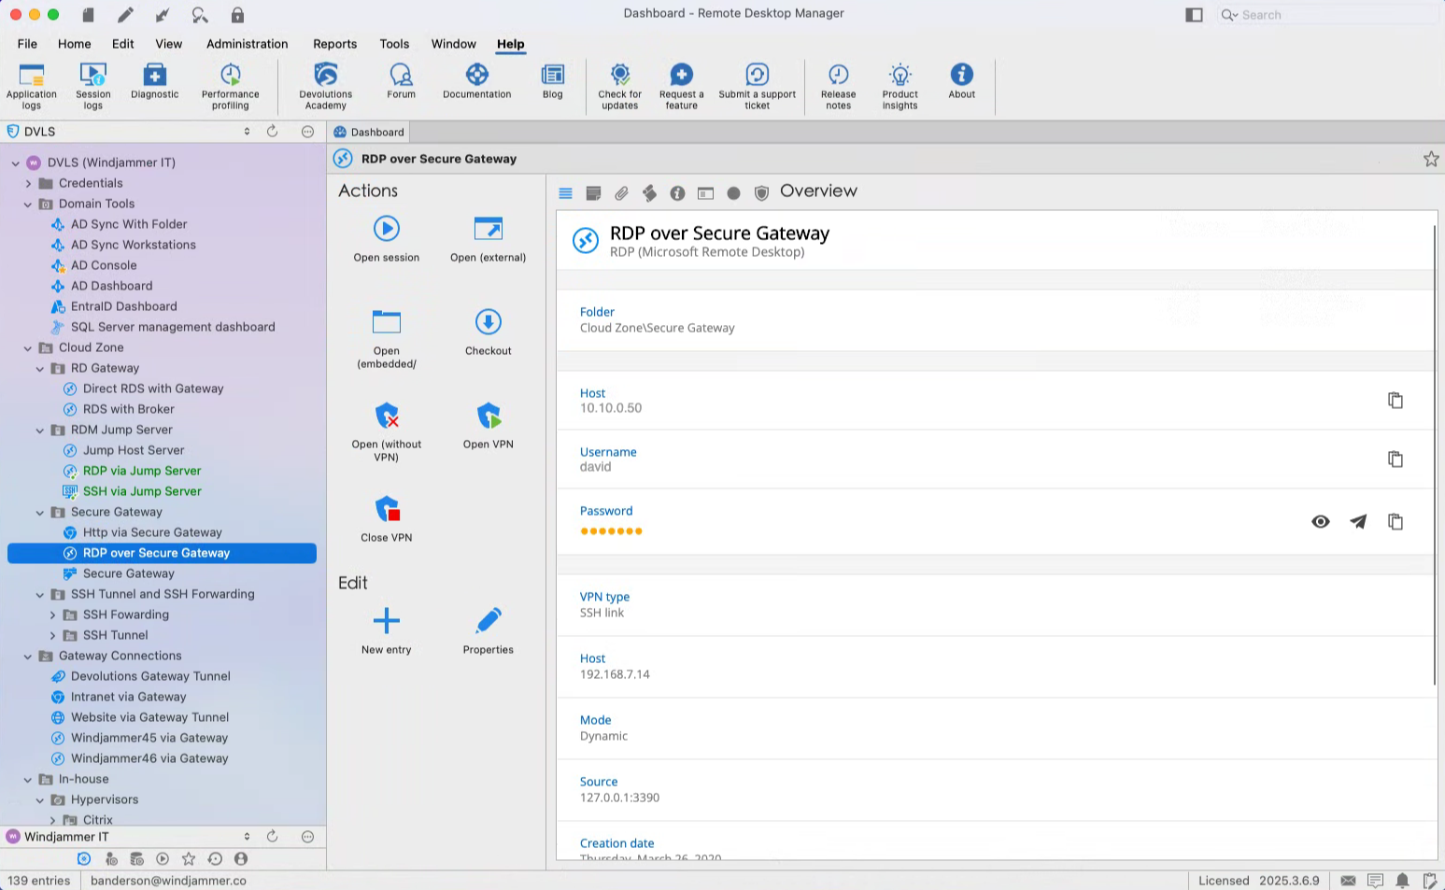Click Open VPN shield icon
Screen dimensions: 1445x890
488,416
